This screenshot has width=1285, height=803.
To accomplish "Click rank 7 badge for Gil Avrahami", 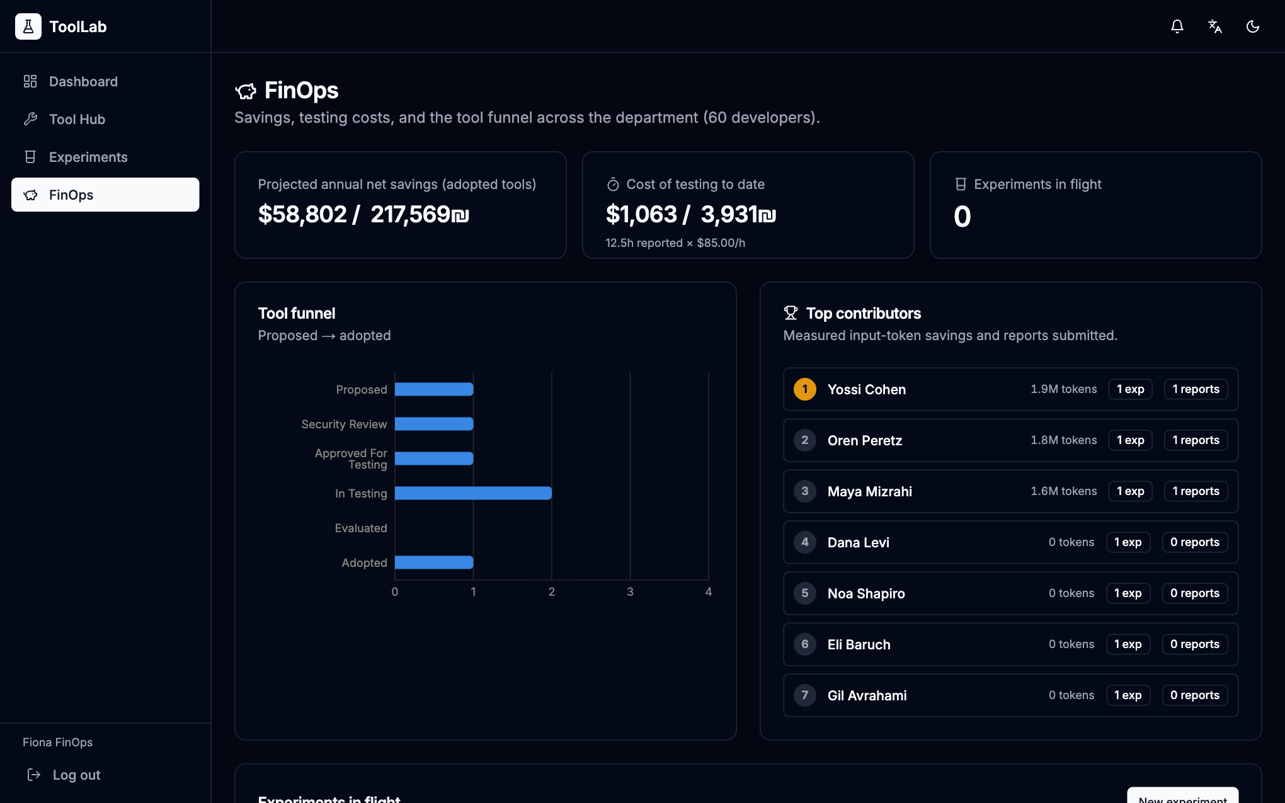I will [805, 695].
